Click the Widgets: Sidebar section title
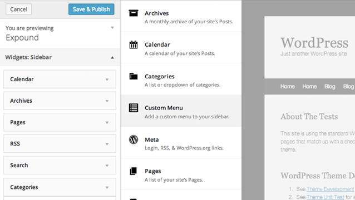Viewport: 355px width, 200px height. [28, 57]
